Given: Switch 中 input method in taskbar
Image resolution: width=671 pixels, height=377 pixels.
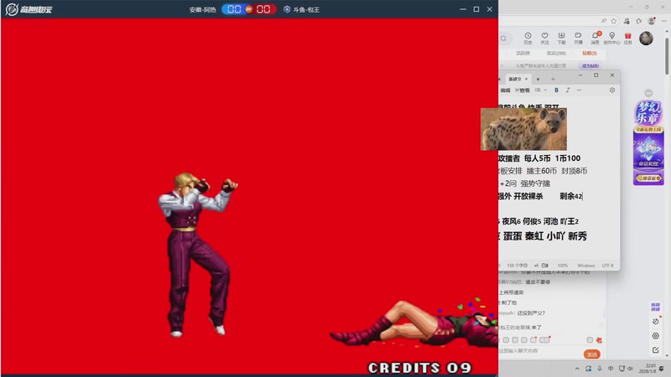Looking at the screenshot, I should (x=611, y=369).
